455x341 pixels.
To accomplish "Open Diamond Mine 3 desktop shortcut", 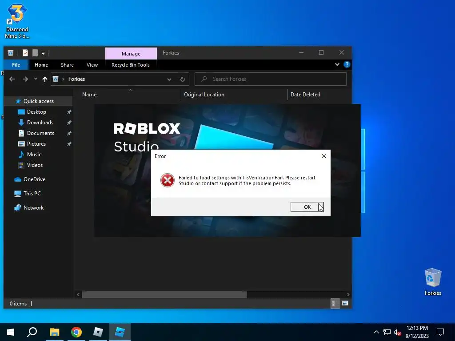I will pos(17,21).
